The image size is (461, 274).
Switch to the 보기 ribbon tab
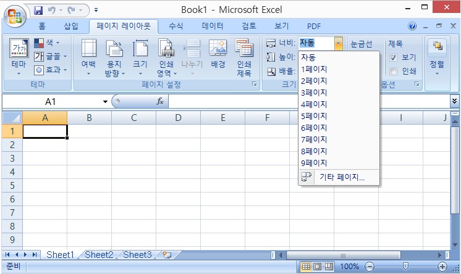pos(281,27)
